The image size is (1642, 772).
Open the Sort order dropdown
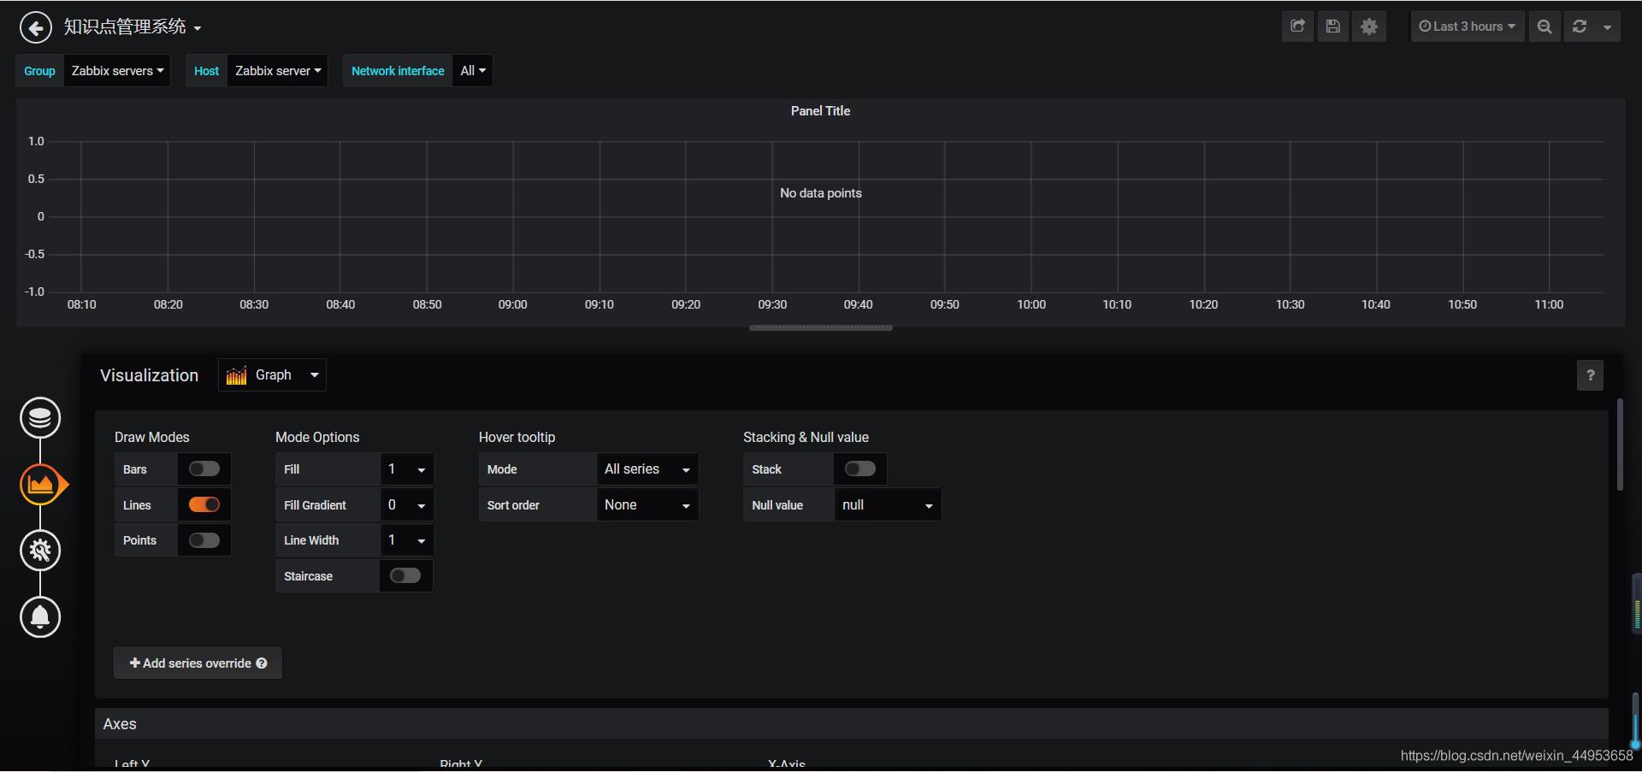647,505
